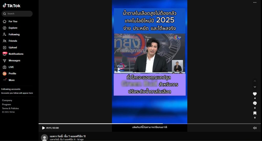Bookmark this video to favorites
Screen dimensions: 262x141
pyautogui.click(x=255, y=113)
